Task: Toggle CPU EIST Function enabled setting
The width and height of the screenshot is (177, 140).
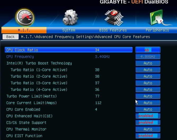Action: [148, 136]
